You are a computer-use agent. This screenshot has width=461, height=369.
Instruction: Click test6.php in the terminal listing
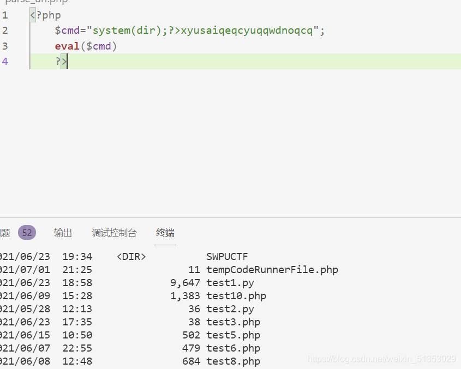click(233, 348)
